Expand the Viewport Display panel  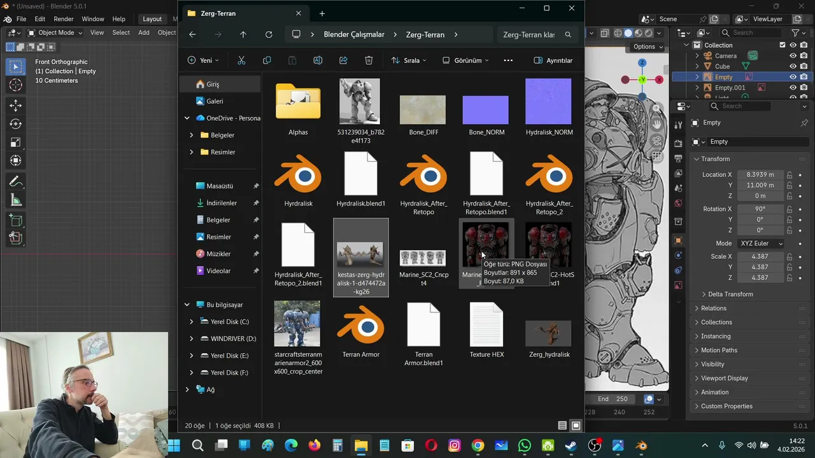[725, 378]
